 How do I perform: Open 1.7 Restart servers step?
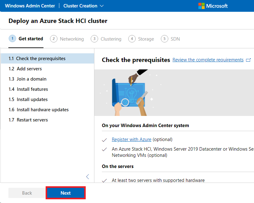(x=48, y=120)
